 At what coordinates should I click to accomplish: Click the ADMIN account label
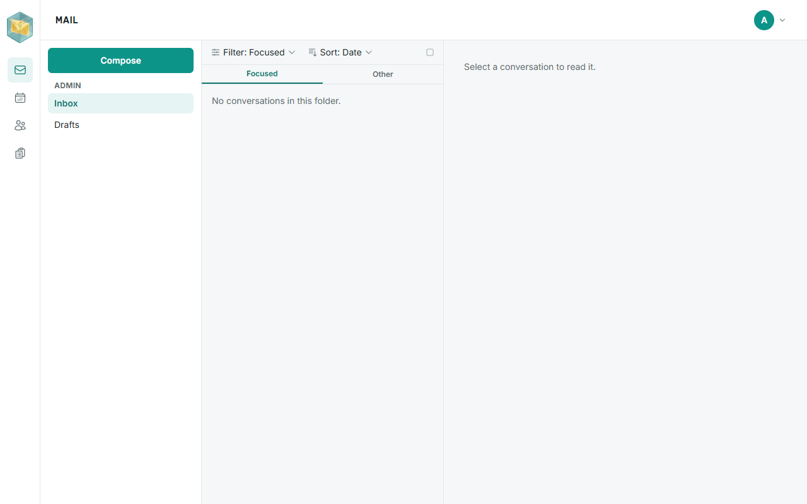point(67,85)
